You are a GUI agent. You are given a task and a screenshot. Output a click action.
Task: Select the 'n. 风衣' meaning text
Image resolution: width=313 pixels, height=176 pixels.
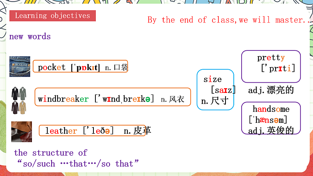[x=173, y=99]
